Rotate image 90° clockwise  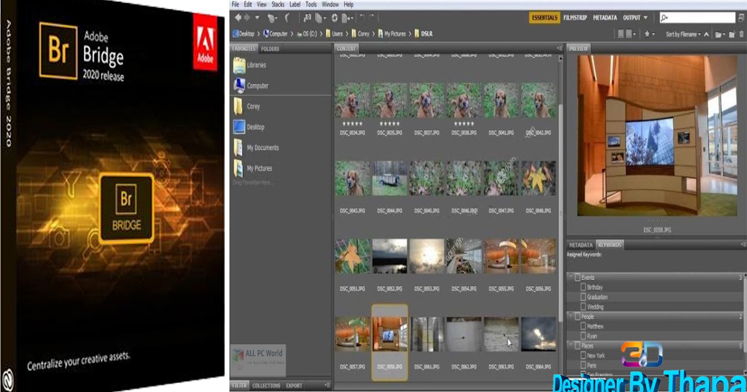tap(372, 17)
